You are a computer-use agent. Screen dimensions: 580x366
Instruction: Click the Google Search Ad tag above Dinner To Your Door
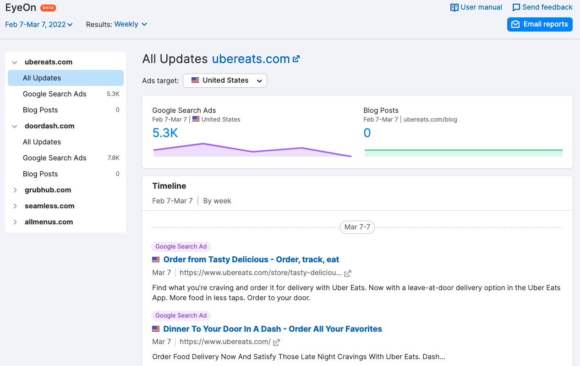pyautogui.click(x=181, y=316)
